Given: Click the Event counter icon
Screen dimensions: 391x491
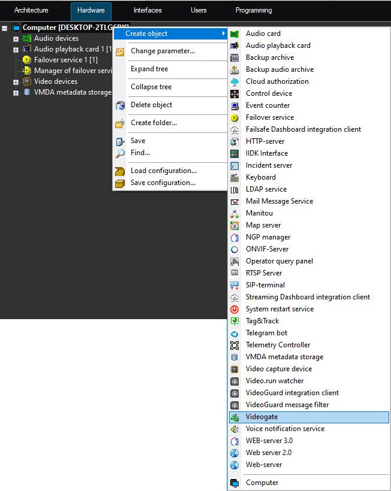Looking at the screenshot, I should (x=234, y=105).
